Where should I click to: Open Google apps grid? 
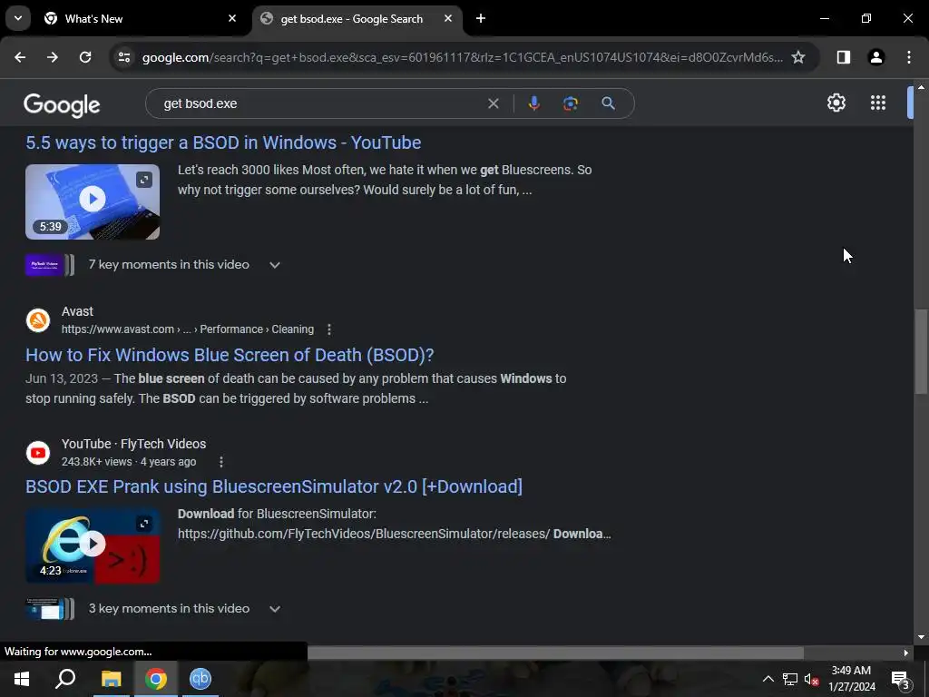point(878,103)
